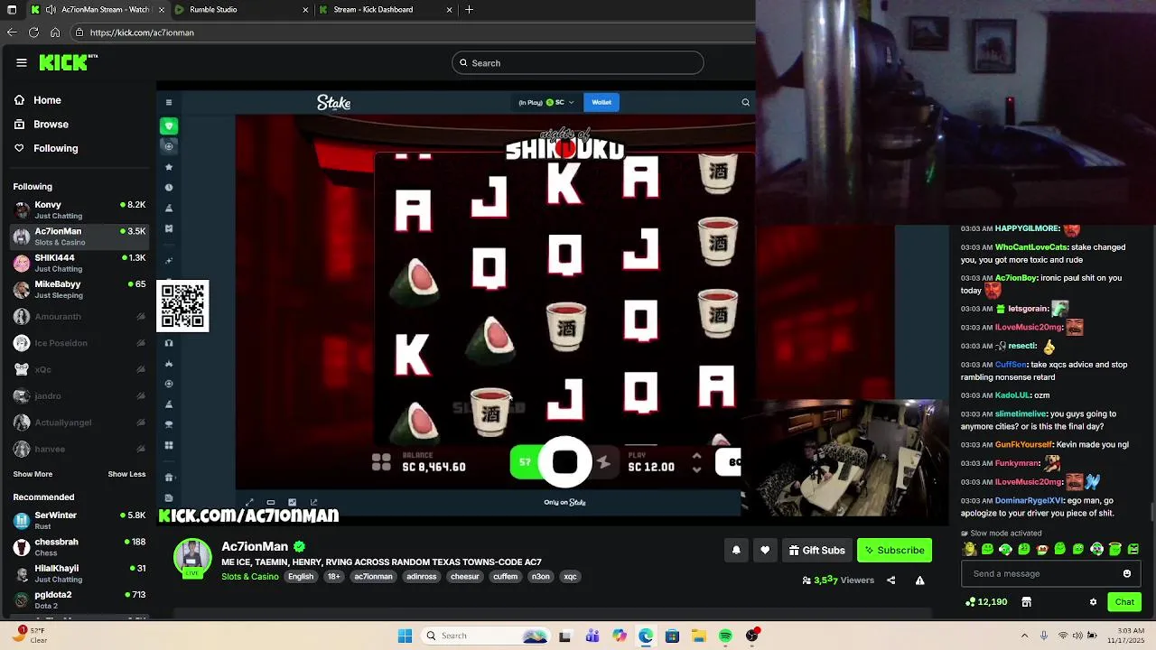Open the Slots & Casino category link

pyautogui.click(x=250, y=576)
